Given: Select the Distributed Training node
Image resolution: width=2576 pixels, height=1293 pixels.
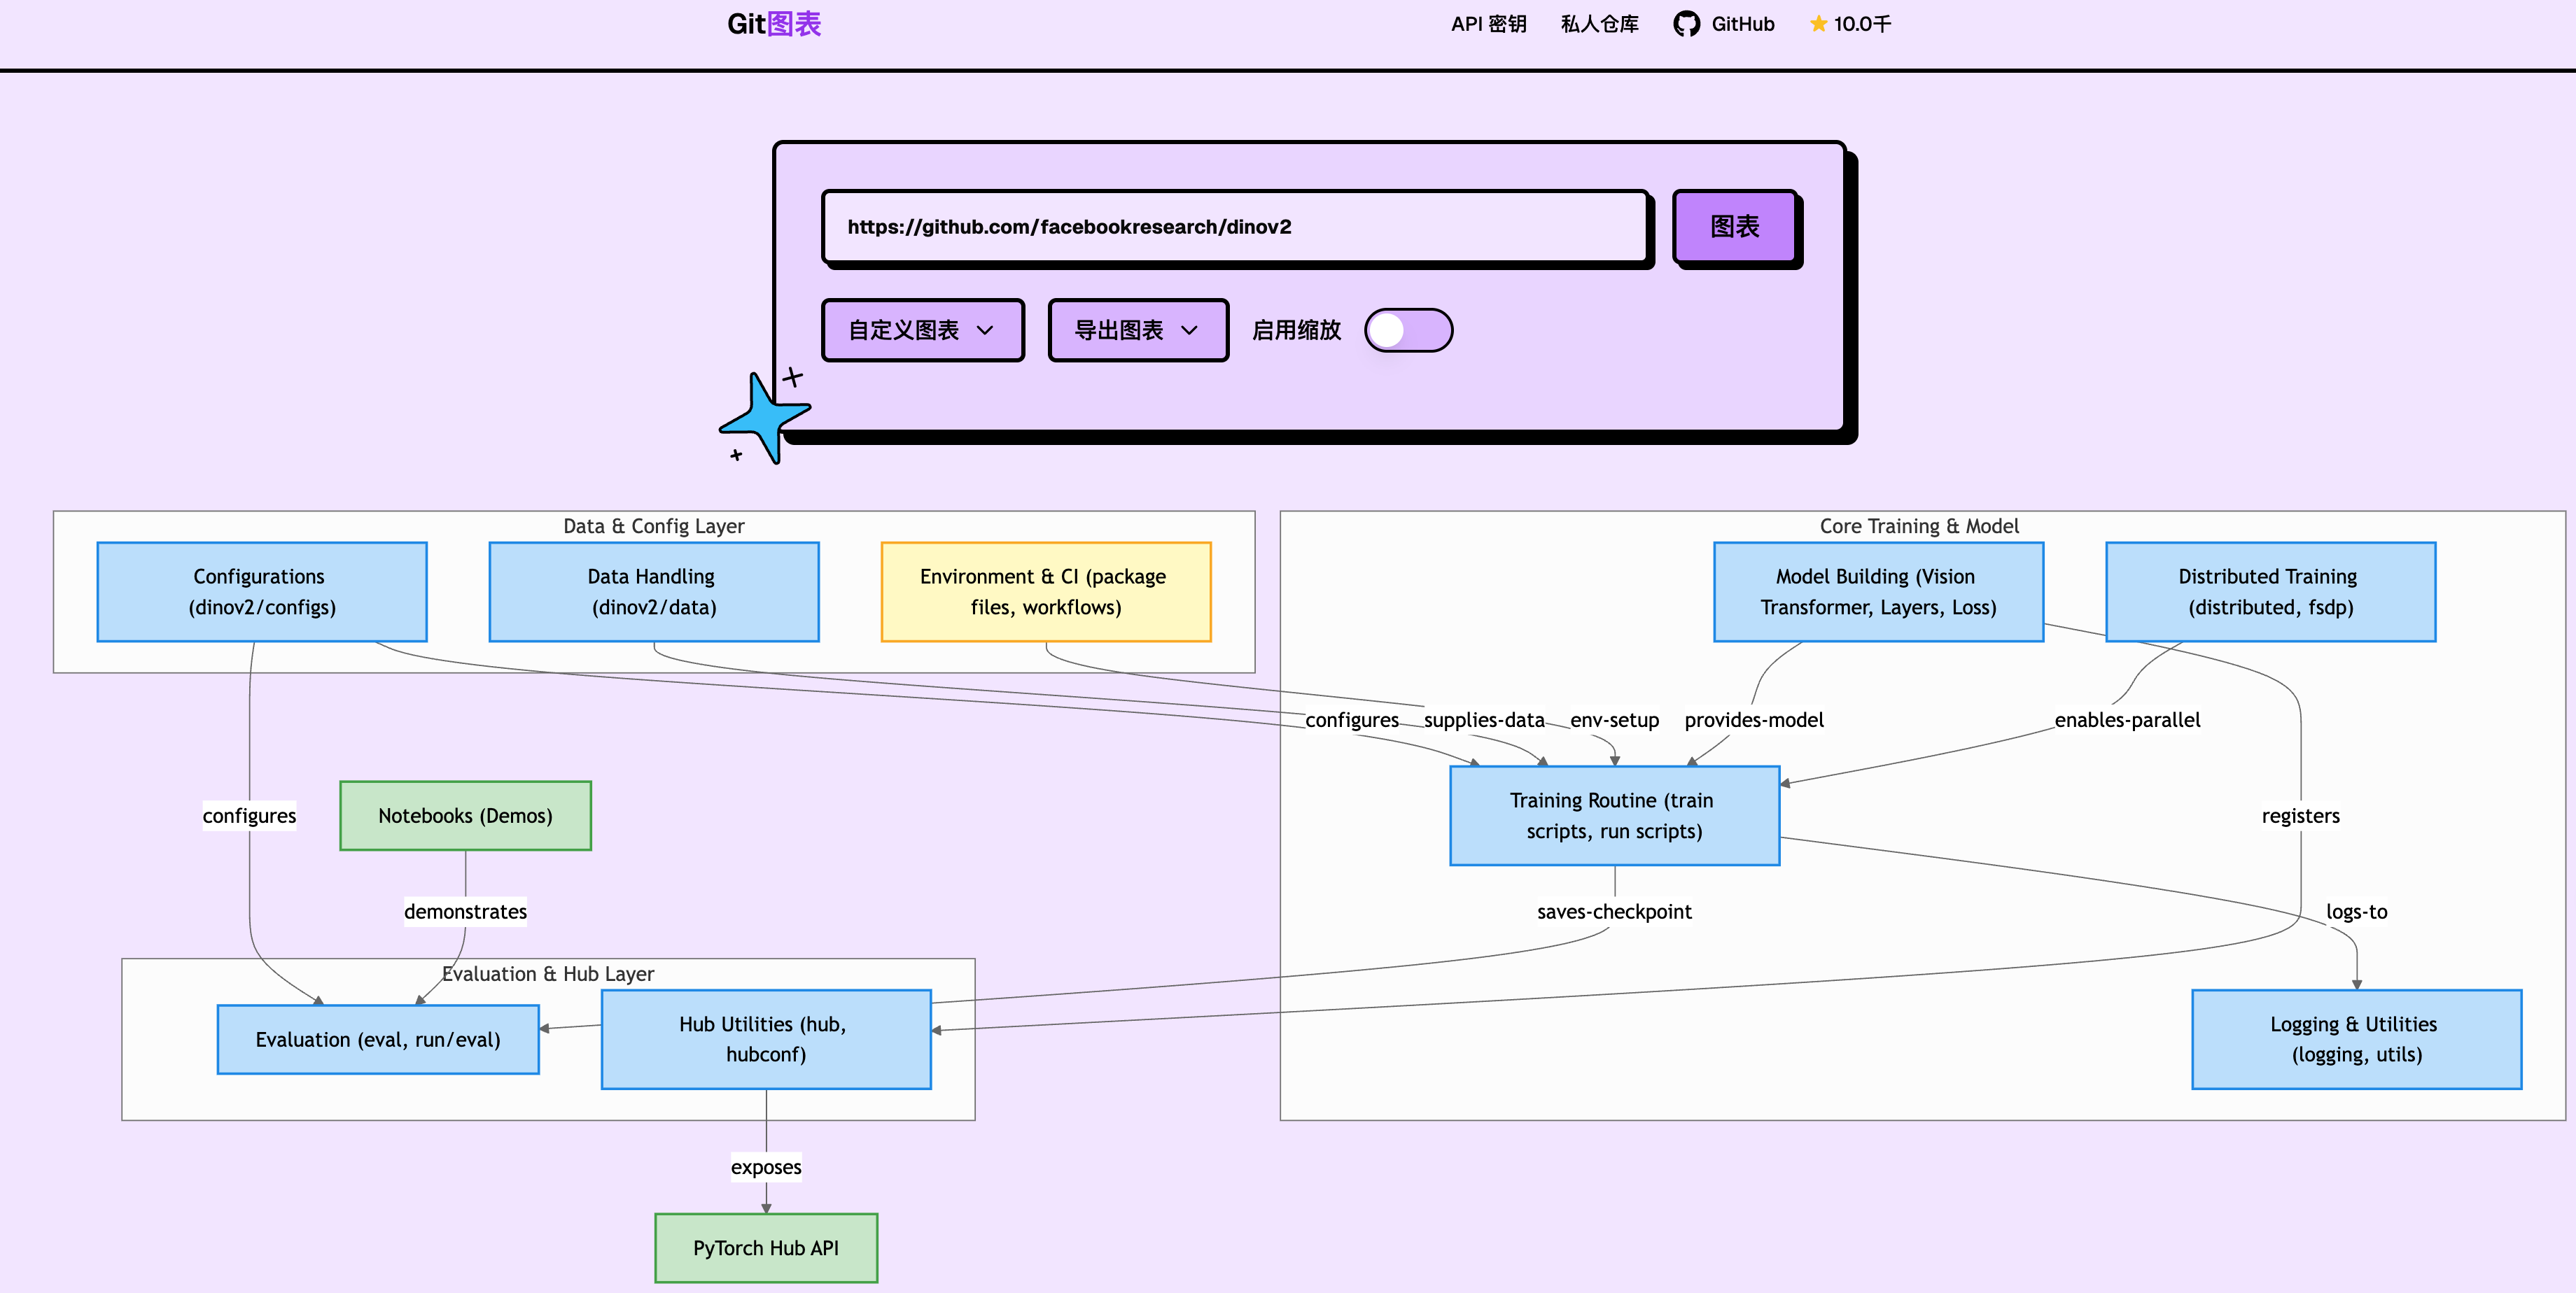Looking at the screenshot, I should pyautogui.click(x=2269, y=591).
